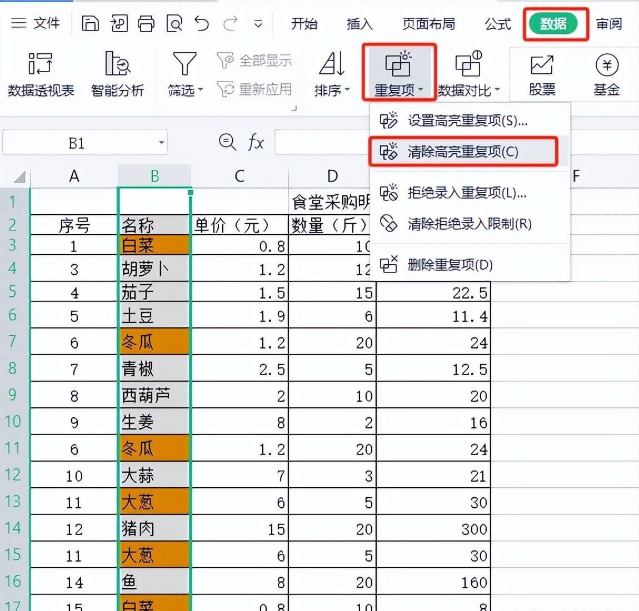The image size is (639, 611).
Task: Expand the 筛选 dropdown arrow
Action: pos(200,89)
